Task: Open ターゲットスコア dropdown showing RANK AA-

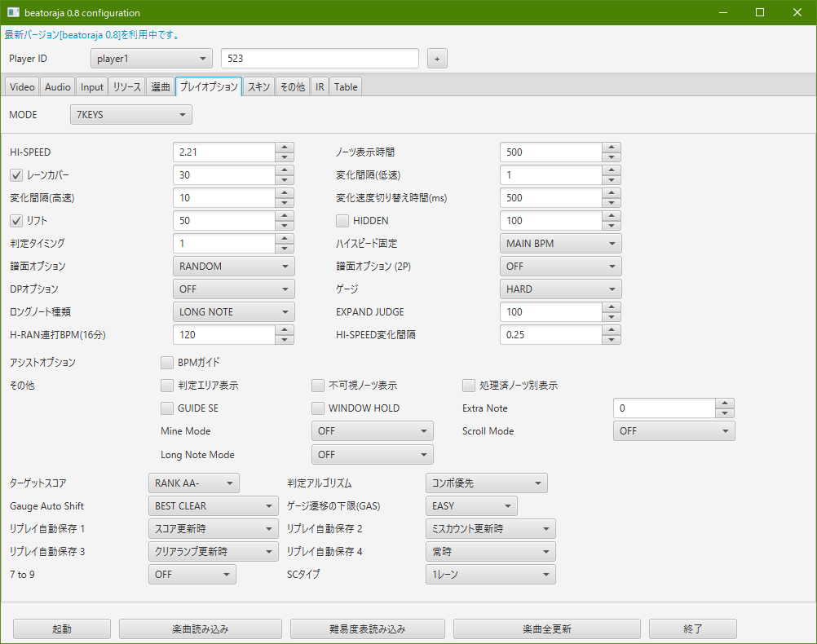Action: tap(194, 483)
